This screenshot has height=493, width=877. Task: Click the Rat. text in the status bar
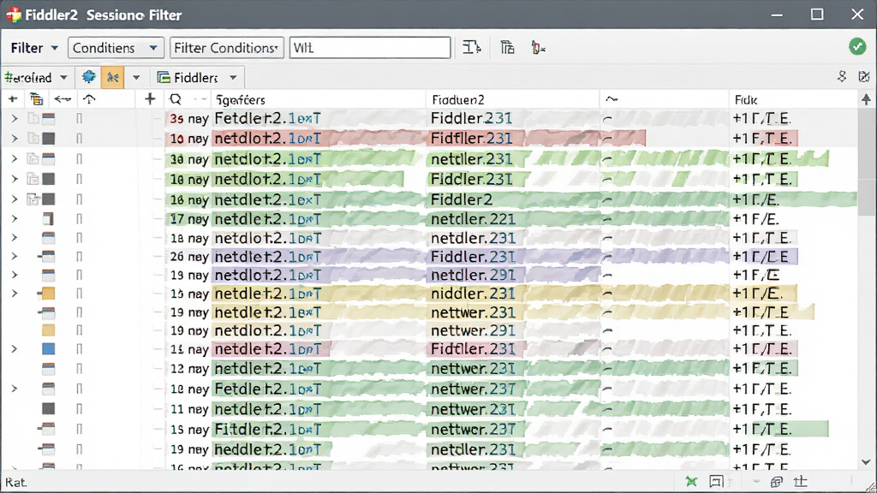[16, 482]
